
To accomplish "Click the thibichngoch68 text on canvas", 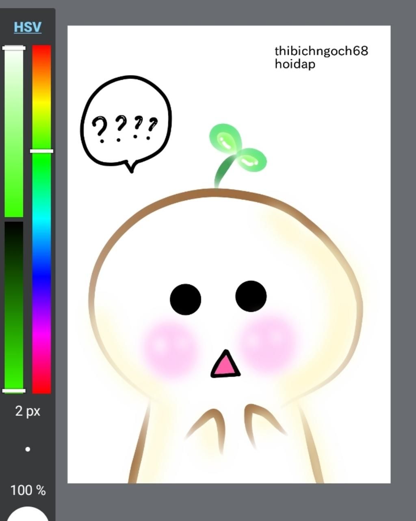I will [x=321, y=51].
